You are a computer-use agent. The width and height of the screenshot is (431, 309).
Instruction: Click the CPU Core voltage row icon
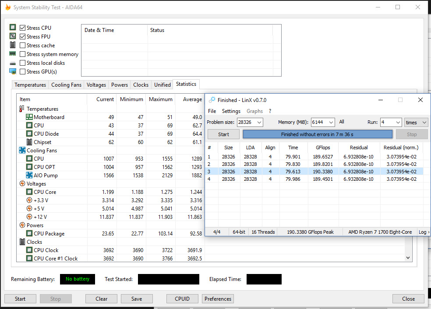coord(29,192)
